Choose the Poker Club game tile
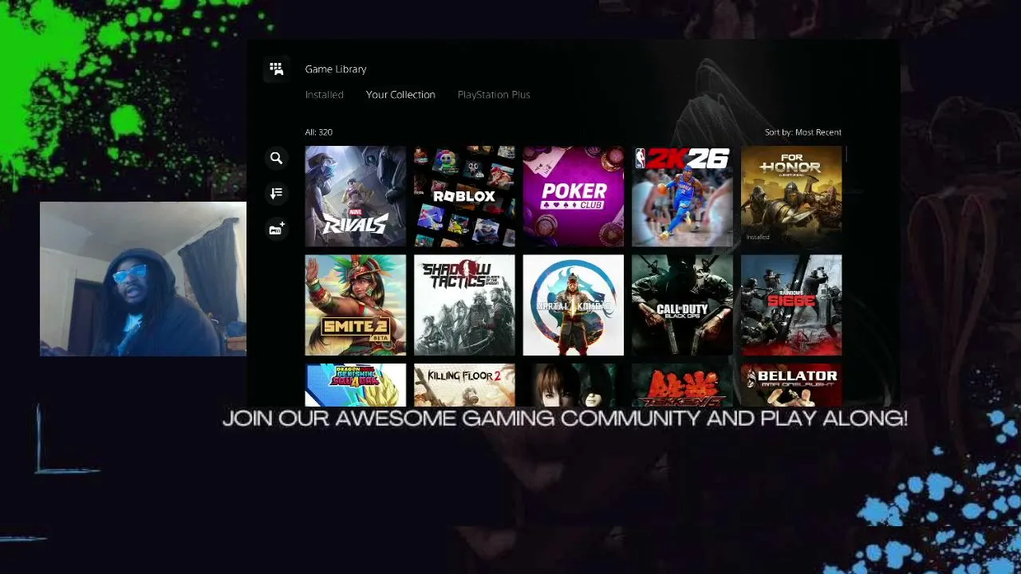The image size is (1021, 574). tap(574, 196)
